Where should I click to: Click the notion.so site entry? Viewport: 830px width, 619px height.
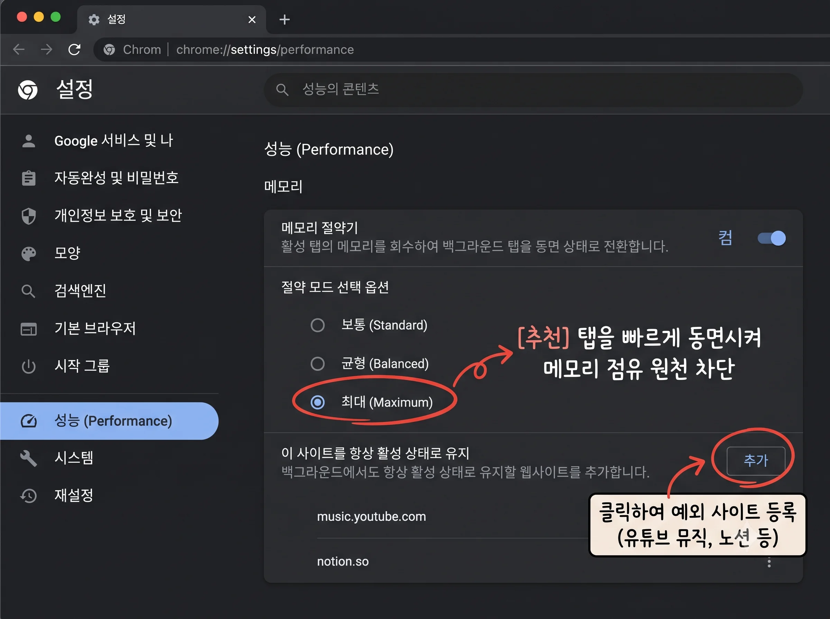click(343, 561)
